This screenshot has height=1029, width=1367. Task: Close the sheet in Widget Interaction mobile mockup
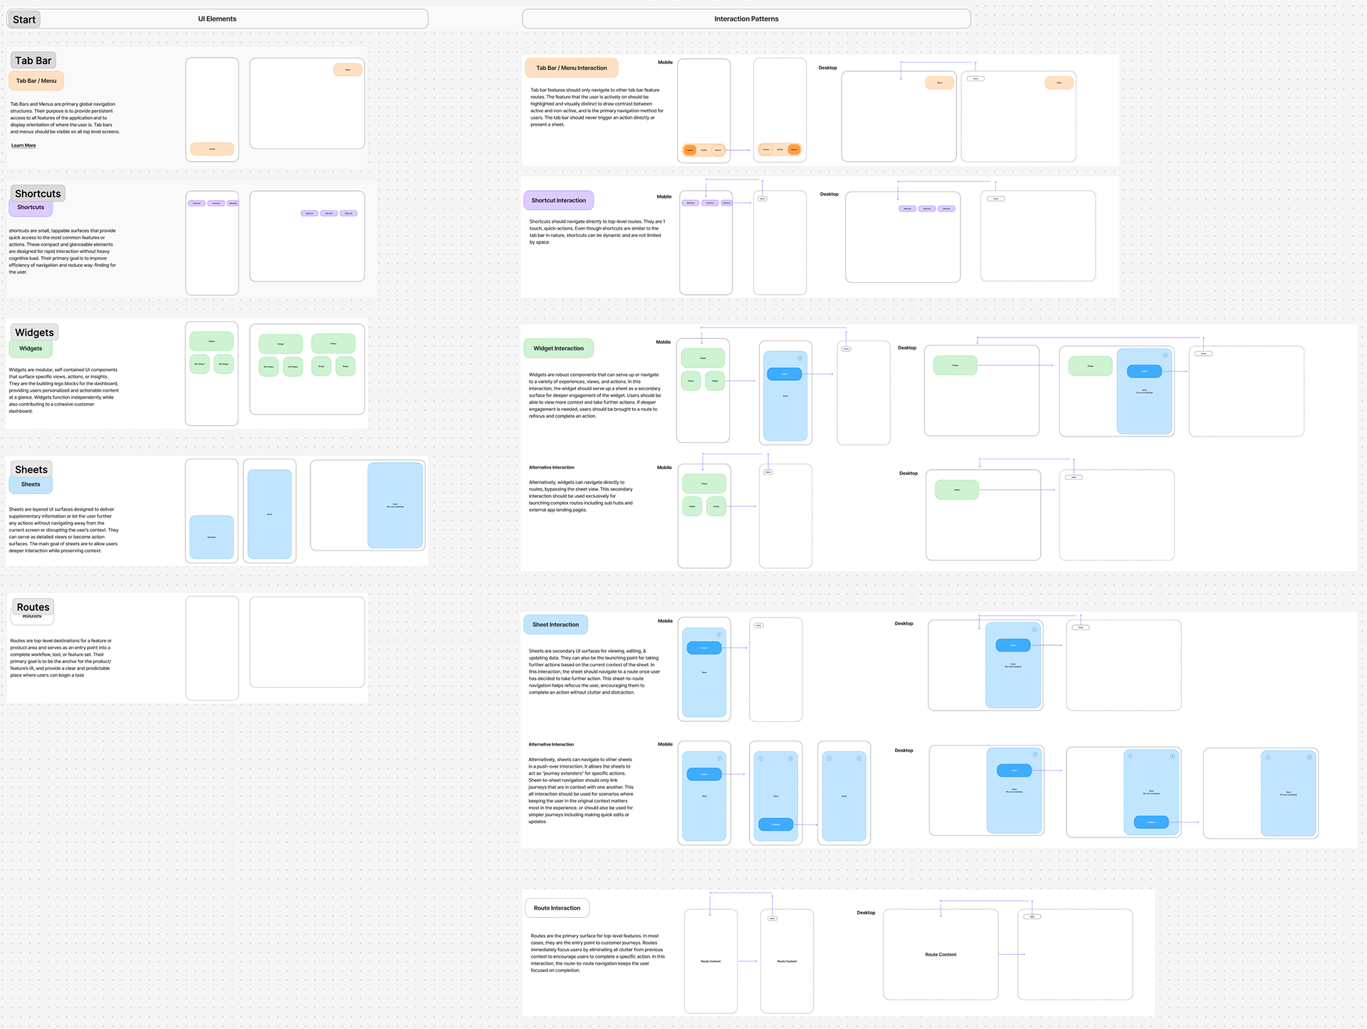coord(800,357)
